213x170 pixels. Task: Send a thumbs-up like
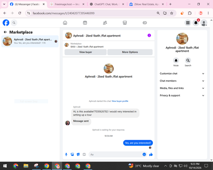151,154
